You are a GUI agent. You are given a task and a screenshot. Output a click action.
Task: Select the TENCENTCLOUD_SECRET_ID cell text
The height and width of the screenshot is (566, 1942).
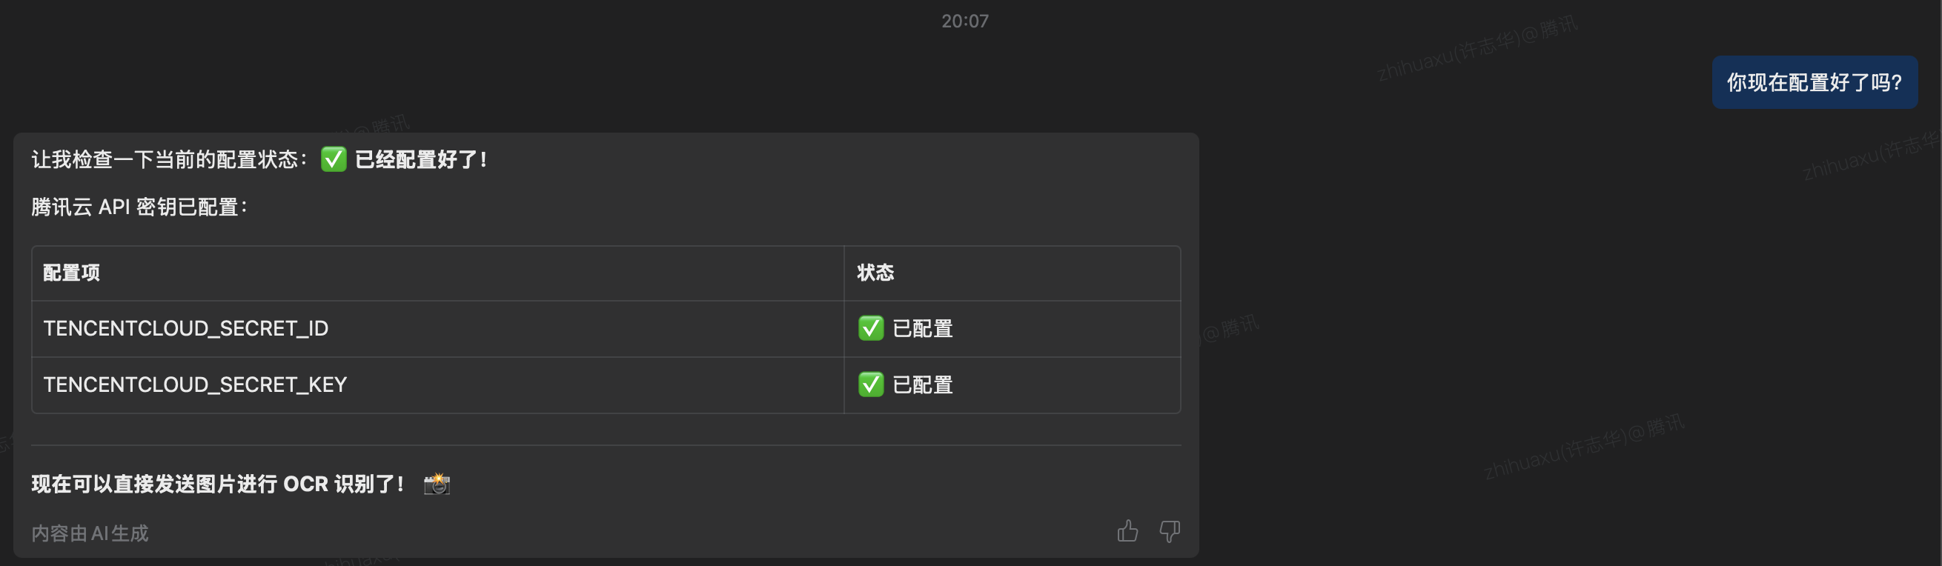(185, 329)
